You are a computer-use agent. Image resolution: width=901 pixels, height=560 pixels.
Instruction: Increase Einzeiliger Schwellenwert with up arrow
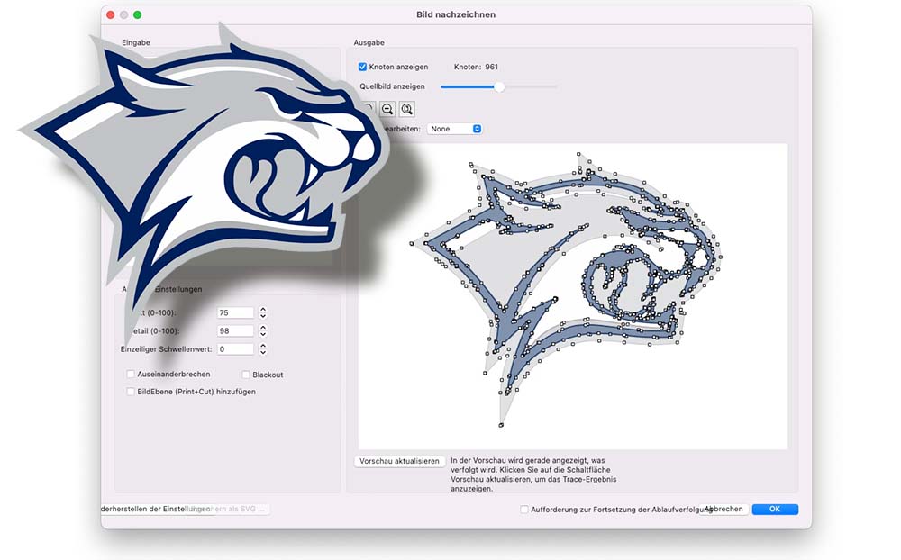pyautogui.click(x=263, y=345)
